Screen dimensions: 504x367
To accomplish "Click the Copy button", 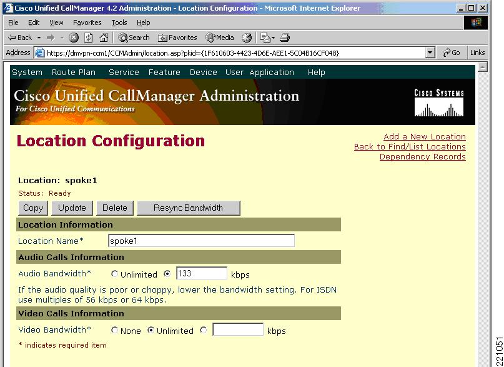I will (33, 208).
